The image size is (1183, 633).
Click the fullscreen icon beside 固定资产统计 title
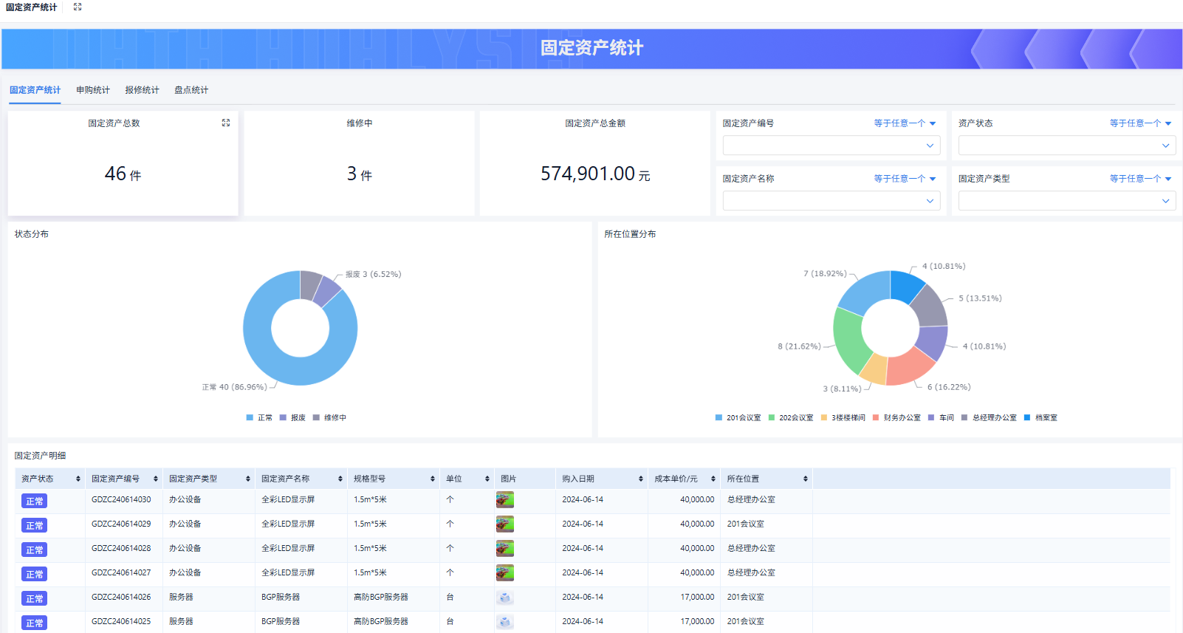78,7
